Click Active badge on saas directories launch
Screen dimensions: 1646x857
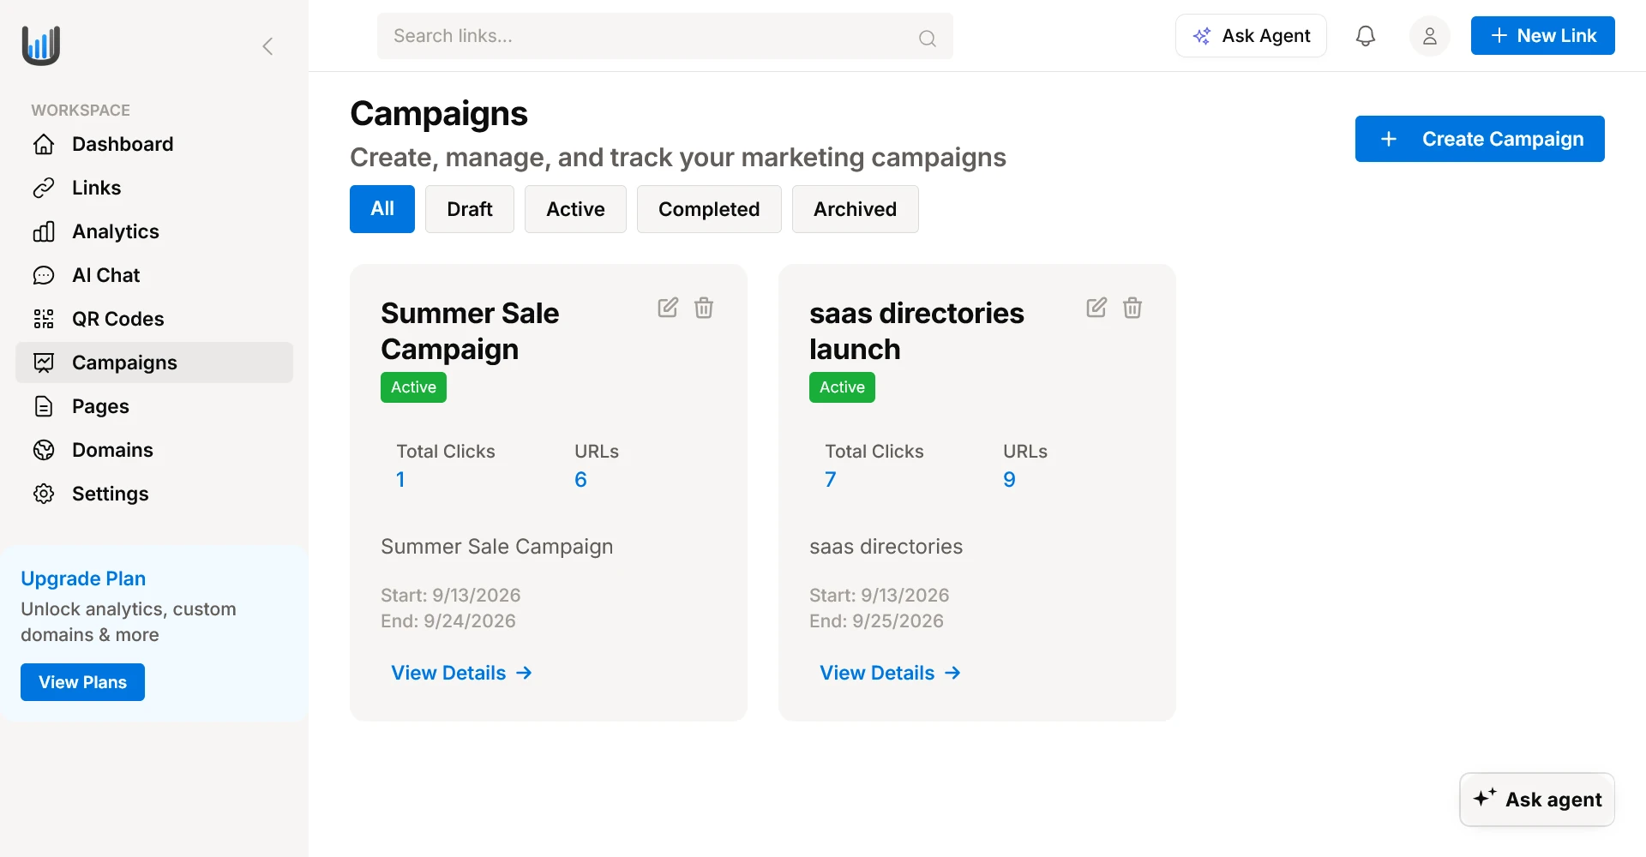coord(842,387)
